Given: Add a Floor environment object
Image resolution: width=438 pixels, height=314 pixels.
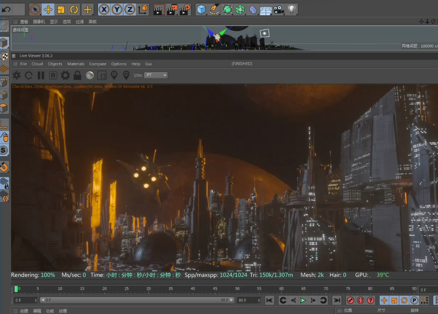Looking at the screenshot, I should (x=266, y=10).
